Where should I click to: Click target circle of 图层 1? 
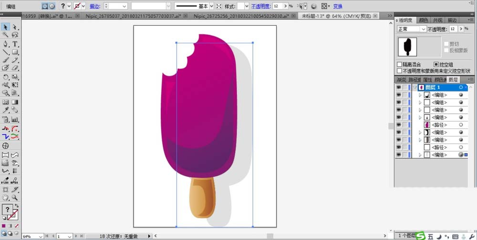pyautogui.click(x=461, y=88)
